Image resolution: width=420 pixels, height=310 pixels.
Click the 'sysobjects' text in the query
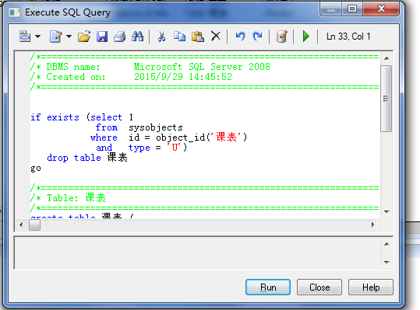coord(156,127)
